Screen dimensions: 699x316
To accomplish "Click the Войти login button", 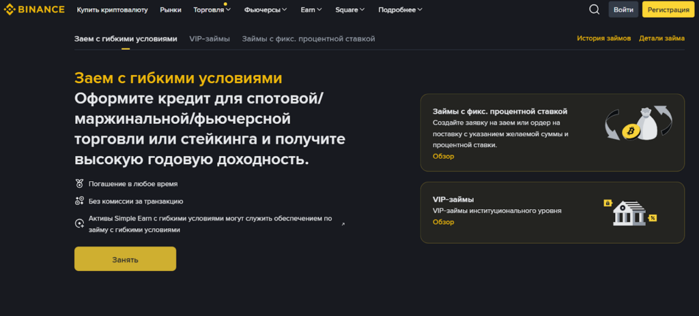I will [623, 10].
